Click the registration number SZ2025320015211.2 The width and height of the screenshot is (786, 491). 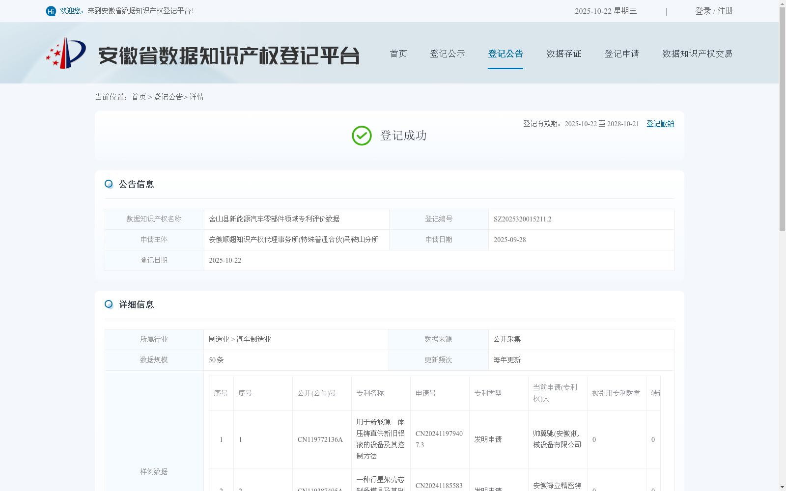tap(523, 219)
